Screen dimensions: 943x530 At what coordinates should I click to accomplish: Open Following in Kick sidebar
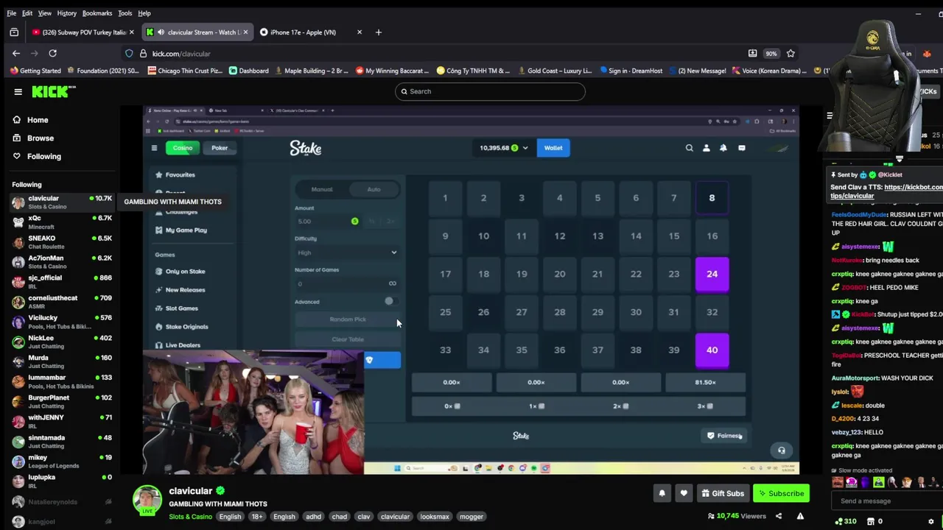tap(37, 156)
